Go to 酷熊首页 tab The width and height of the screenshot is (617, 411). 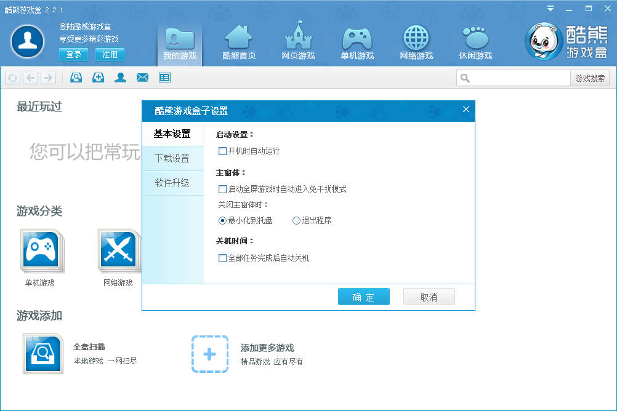coord(239,42)
